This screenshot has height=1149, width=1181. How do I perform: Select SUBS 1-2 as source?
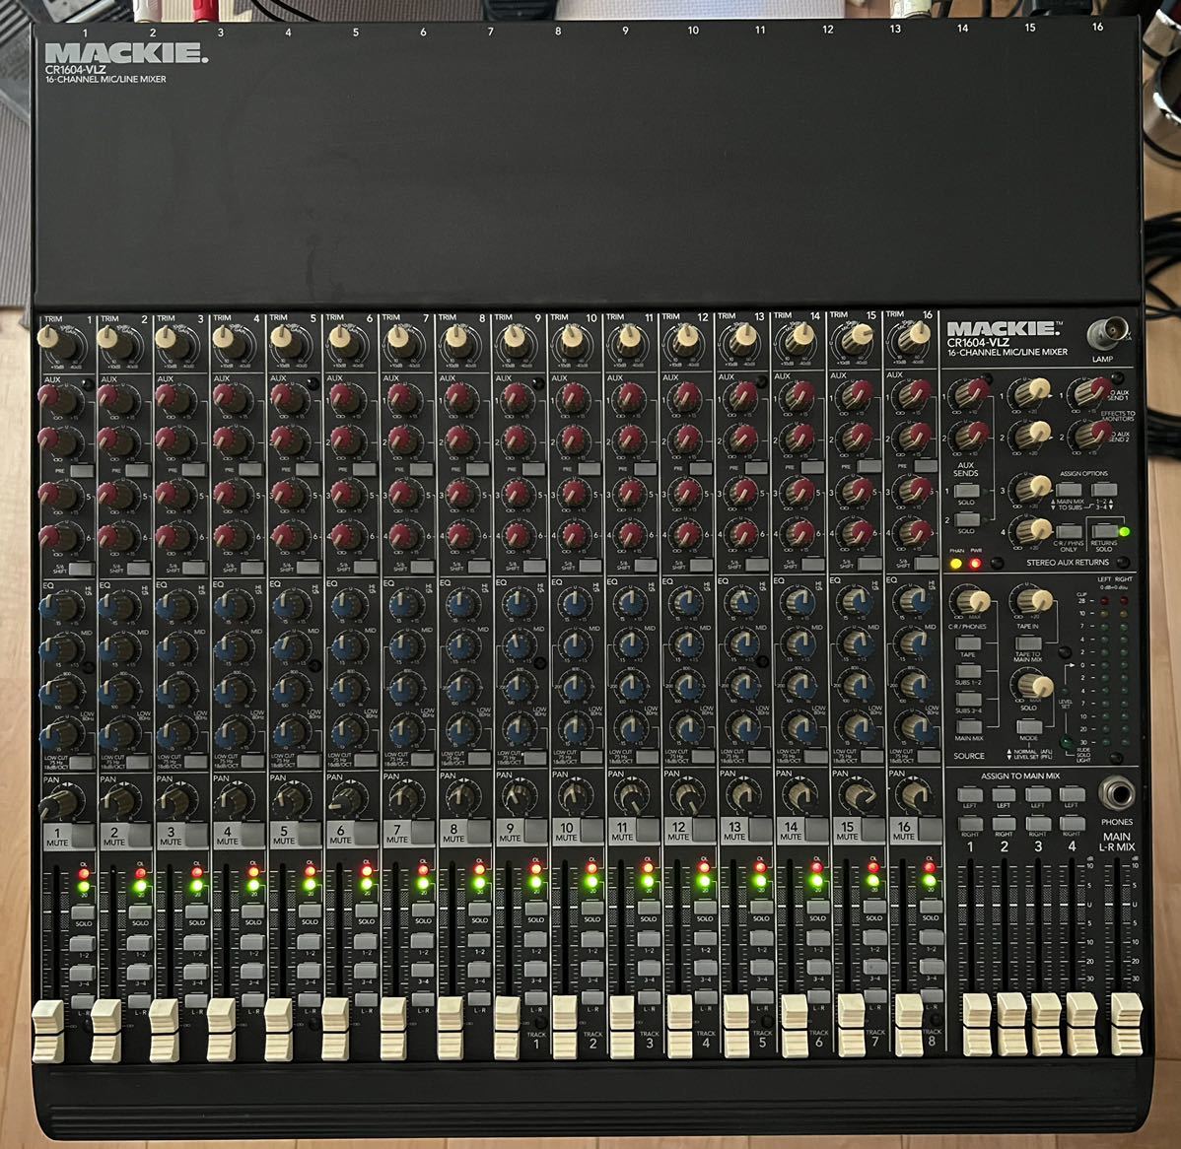click(x=968, y=672)
